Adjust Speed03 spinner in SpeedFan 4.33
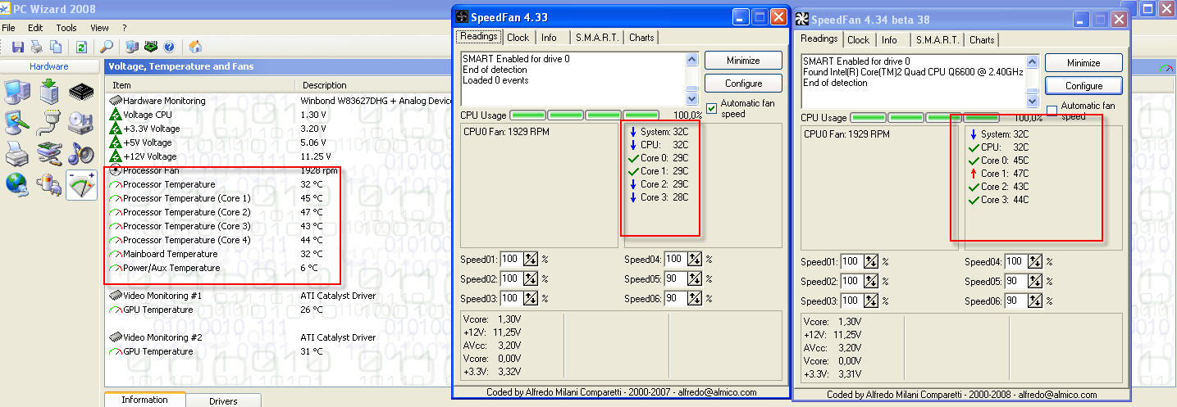Viewport: 1177px width, 407px height. [x=531, y=298]
